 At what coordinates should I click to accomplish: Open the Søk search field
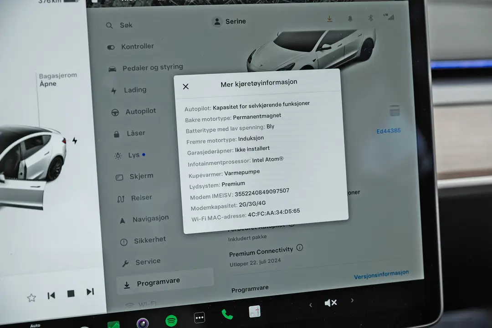119,25
